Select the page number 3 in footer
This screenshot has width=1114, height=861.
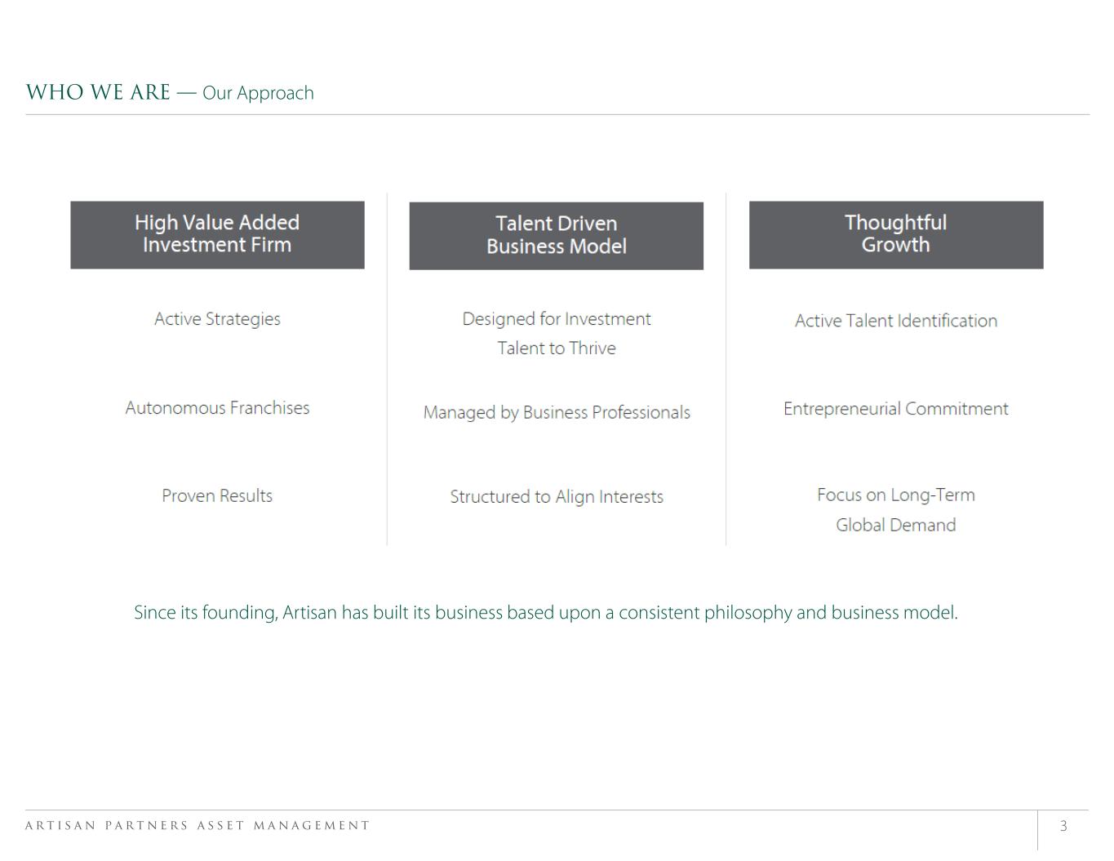(1063, 827)
